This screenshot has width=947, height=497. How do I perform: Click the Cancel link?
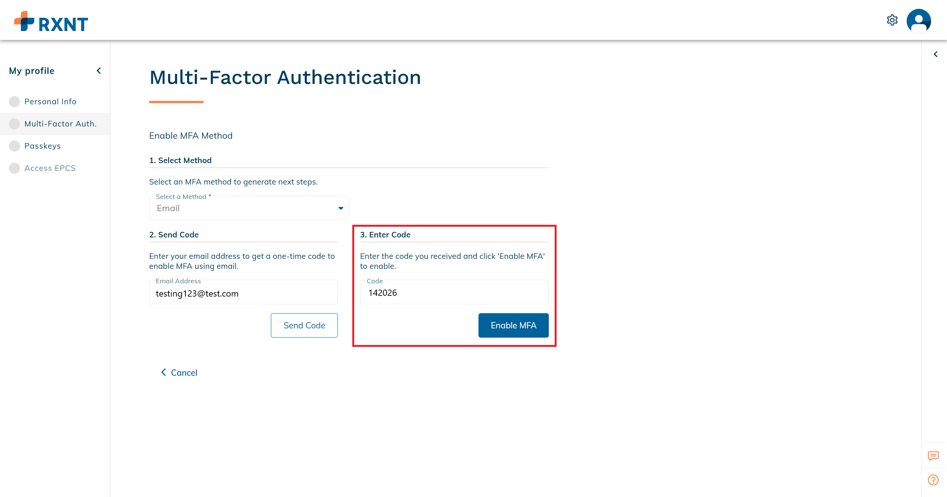tap(179, 373)
